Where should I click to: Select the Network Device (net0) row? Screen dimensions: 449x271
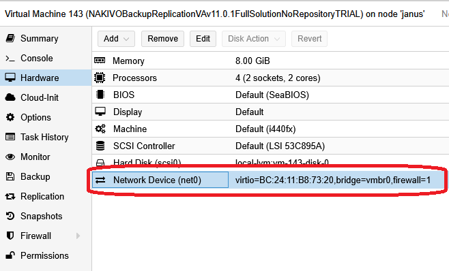pyautogui.click(x=270, y=180)
